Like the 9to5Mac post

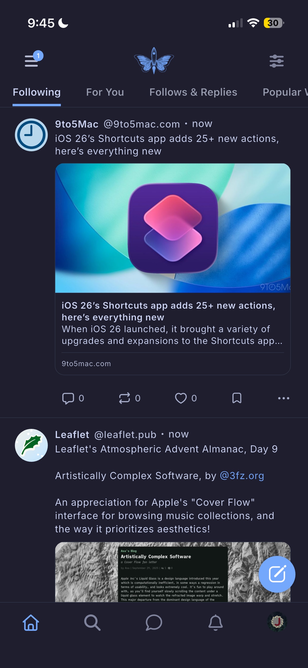(x=181, y=398)
